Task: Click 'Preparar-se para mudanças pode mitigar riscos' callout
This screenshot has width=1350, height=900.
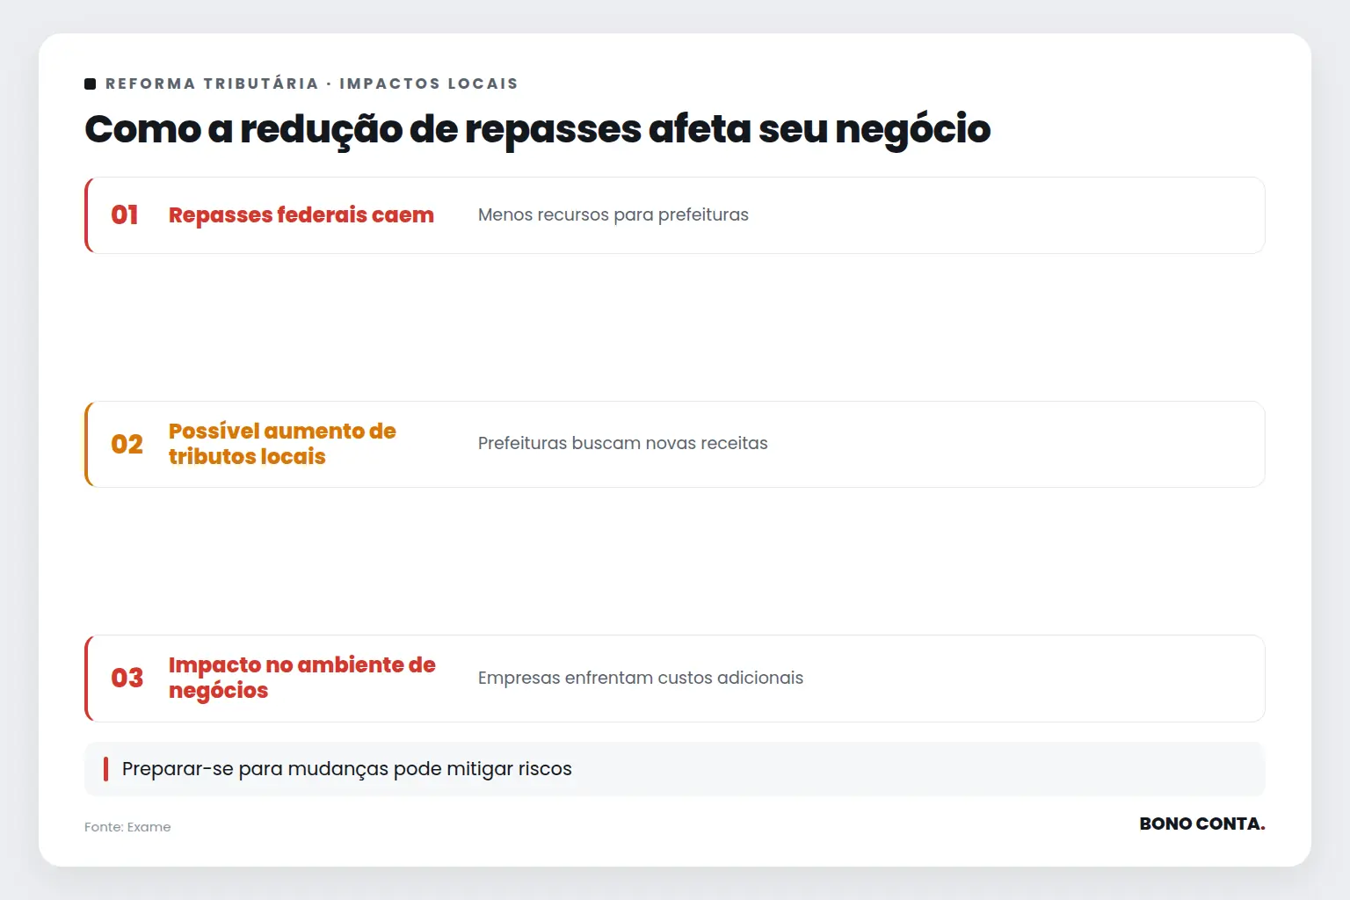Action: [x=675, y=769]
